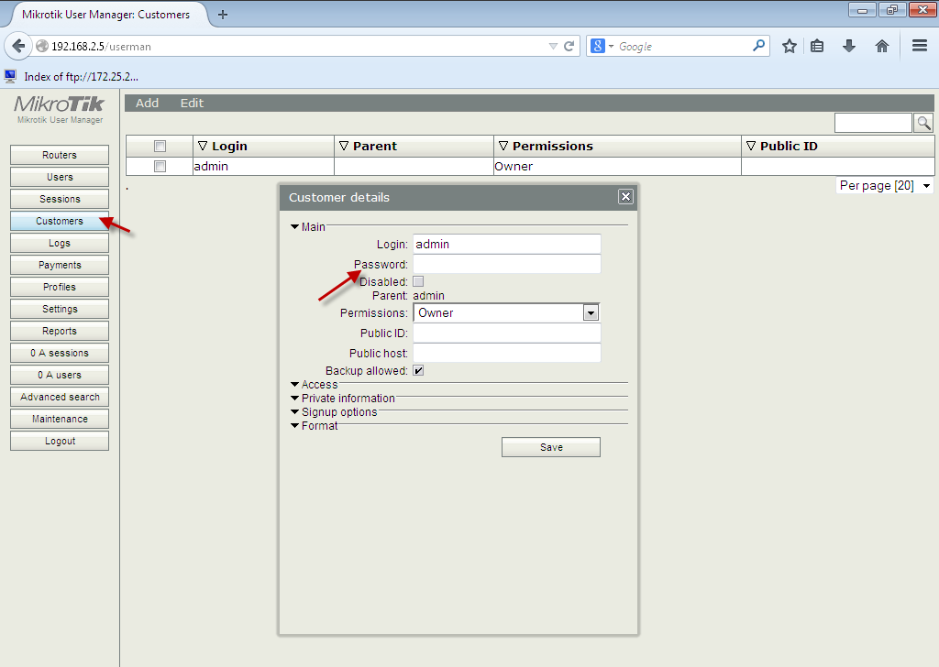Viewport: 939px width, 667px height.
Task: Click the MikroTik User Manager logo
Action: point(60,109)
